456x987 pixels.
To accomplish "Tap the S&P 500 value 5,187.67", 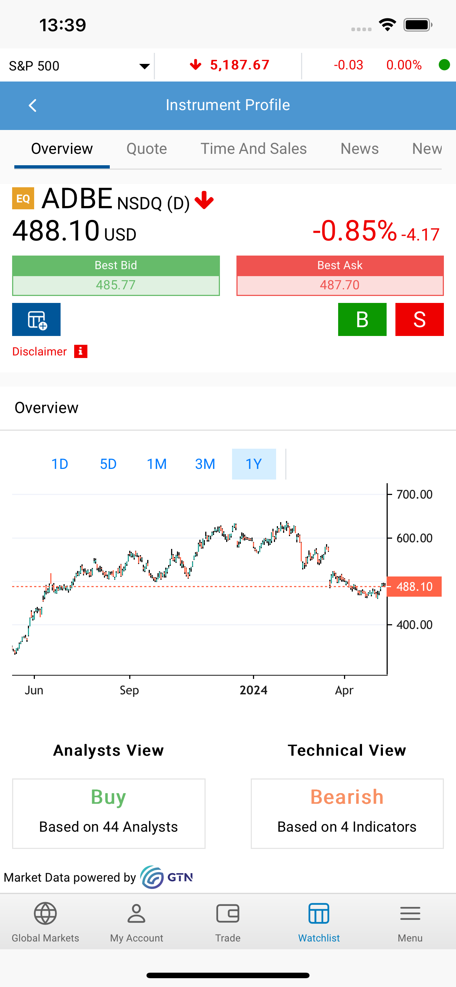I will click(x=239, y=65).
